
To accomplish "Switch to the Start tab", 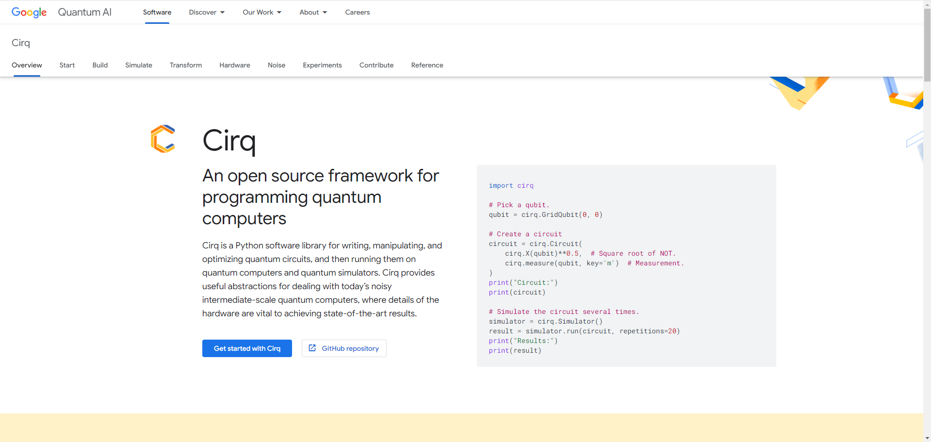I will click(67, 65).
